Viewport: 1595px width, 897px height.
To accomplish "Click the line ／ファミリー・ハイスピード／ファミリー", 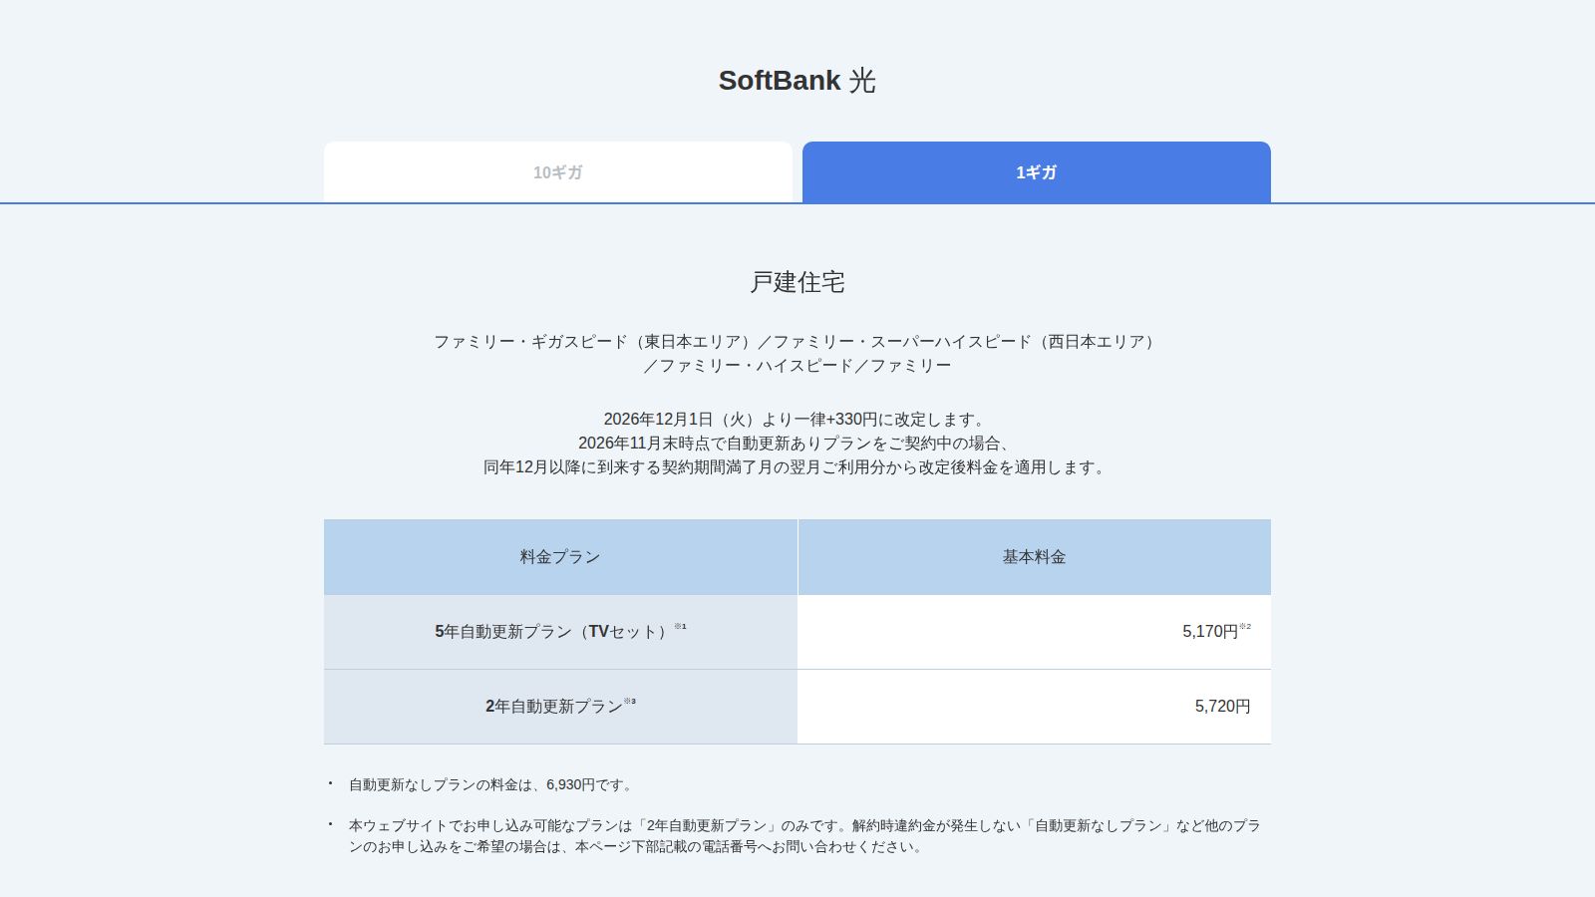I will 797,366.
